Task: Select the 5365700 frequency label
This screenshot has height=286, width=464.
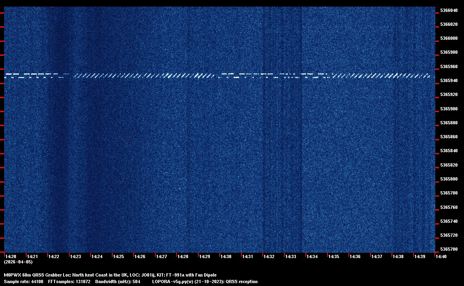Action: click(449, 249)
